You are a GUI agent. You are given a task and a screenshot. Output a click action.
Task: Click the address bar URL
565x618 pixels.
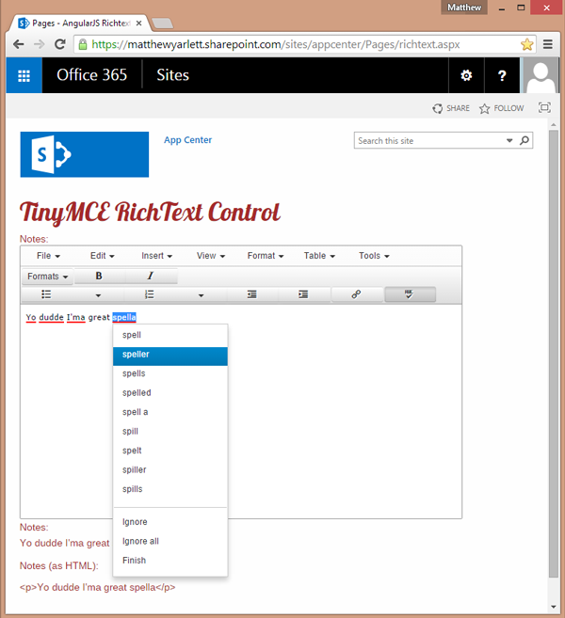[x=275, y=44]
